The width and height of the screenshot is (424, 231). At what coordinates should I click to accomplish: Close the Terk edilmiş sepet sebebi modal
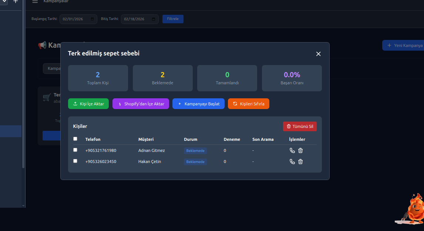(318, 54)
